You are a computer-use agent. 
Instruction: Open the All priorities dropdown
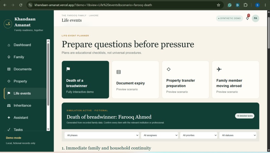click(199, 135)
